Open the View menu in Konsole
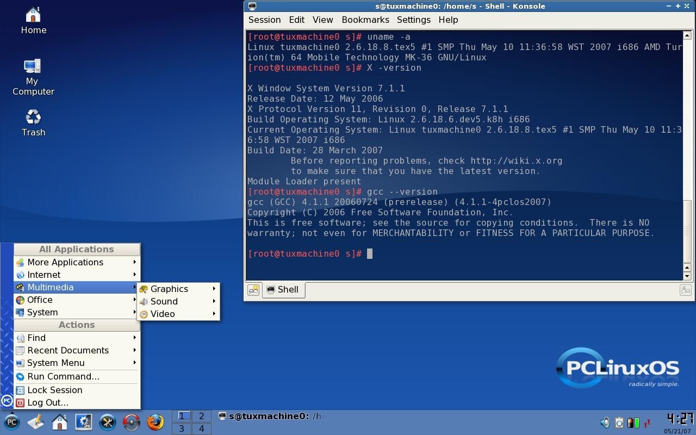Image resolution: width=696 pixels, height=435 pixels. pos(322,20)
